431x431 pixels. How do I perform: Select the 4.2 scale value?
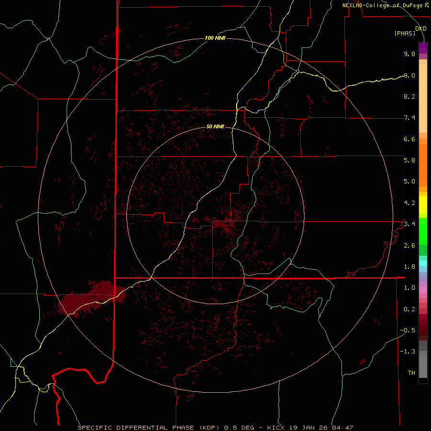click(x=409, y=203)
